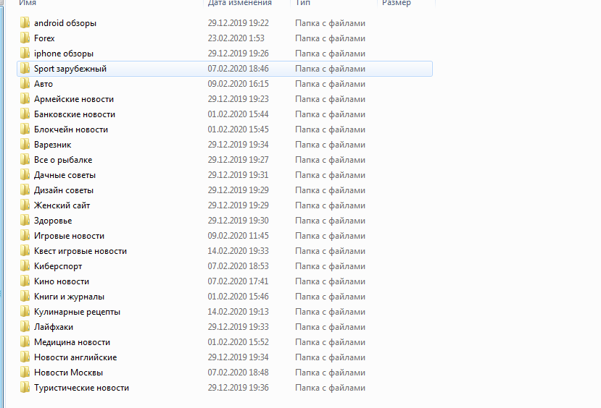Select the Медицина новости folder name

[72, 342]
